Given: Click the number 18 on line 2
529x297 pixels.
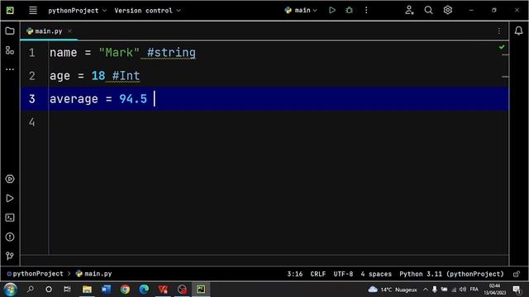Looking at the screenshot, I should [x=98, y=76].
